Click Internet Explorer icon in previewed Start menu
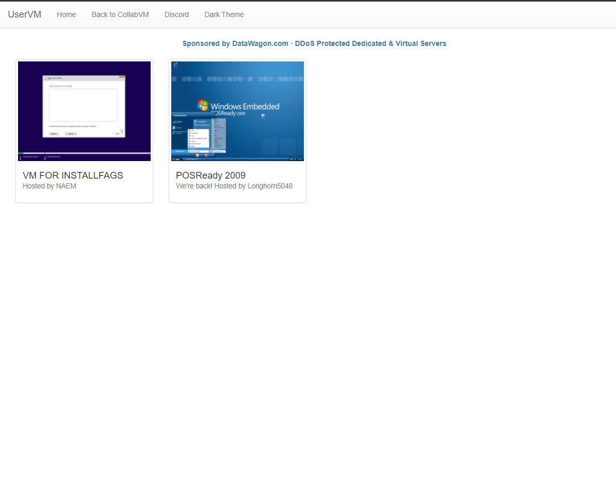This screenshot has width=616, height=477. [x=174, y=133]
